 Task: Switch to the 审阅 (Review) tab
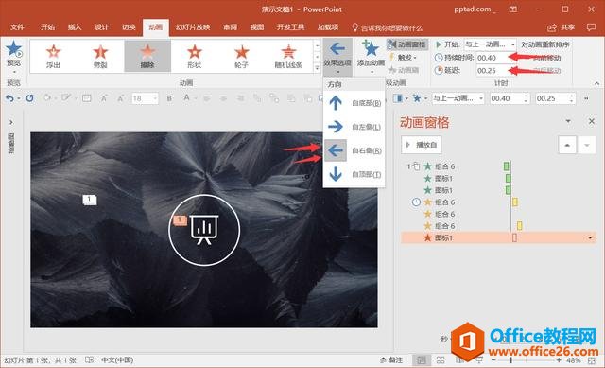coord(231,27)
